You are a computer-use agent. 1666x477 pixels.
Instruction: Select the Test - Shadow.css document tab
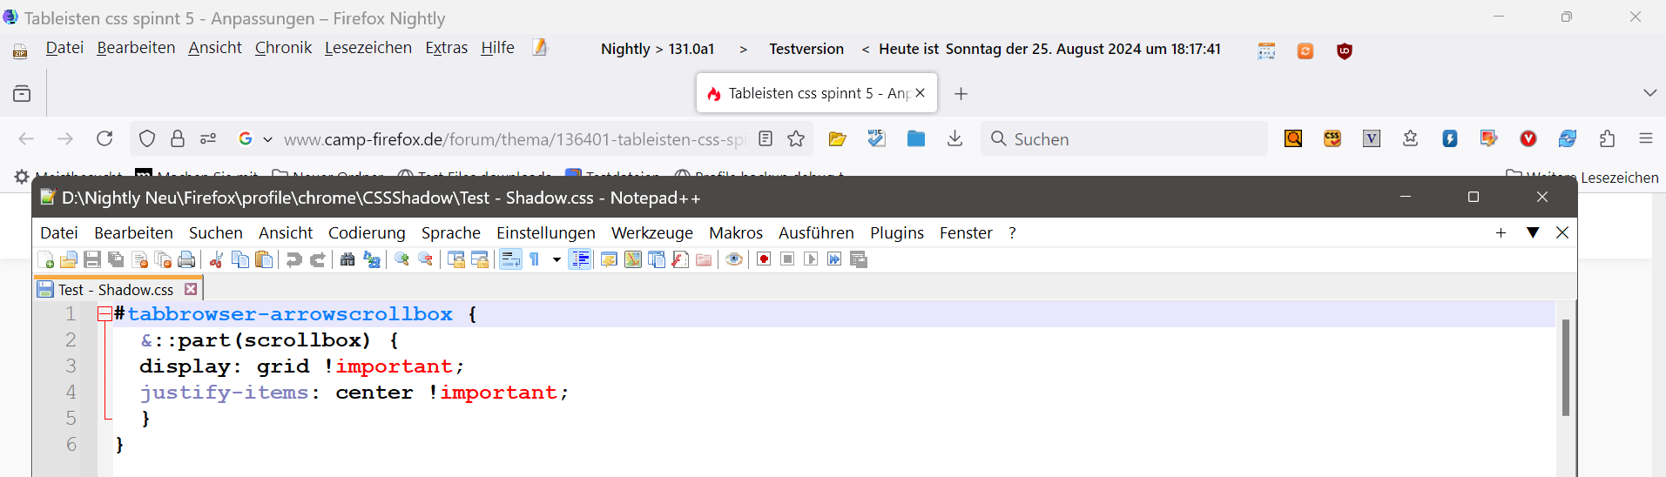point(115,290)
